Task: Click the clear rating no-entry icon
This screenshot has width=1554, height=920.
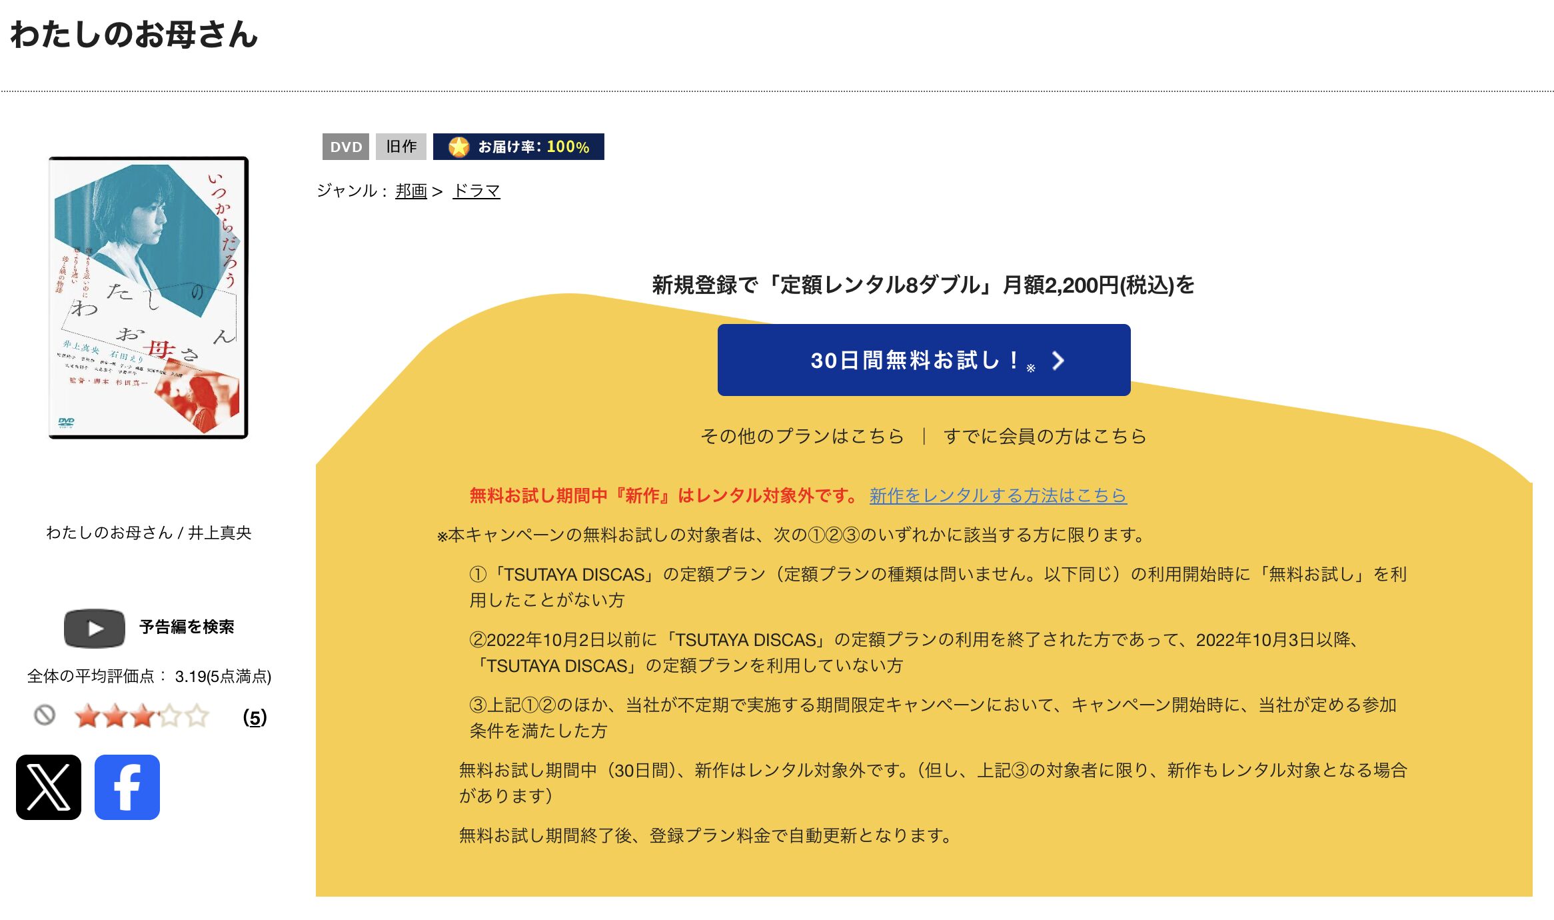Action: click(45, 715)
